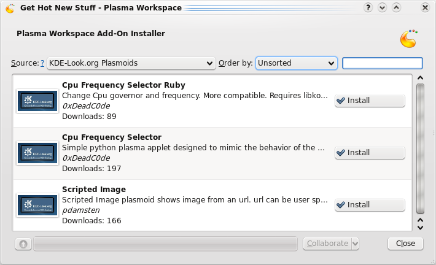Open the Collaborate dropdown menu
The width and height of the screenshot is (436, 265).
[x=331, y=244]
